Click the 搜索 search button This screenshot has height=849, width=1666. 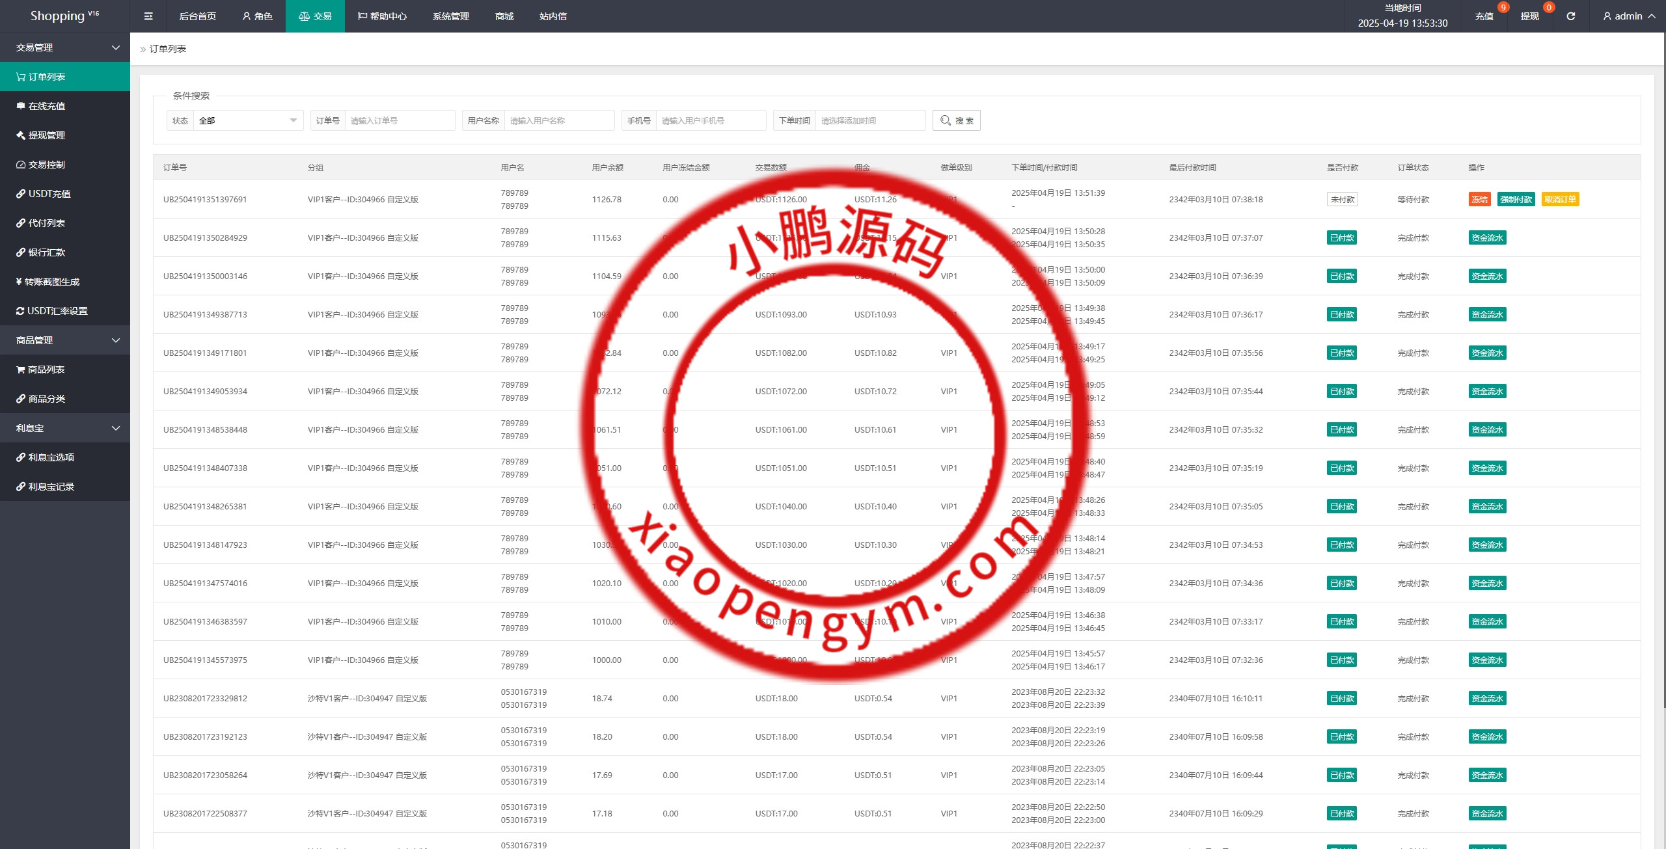(x=956, y=120)
